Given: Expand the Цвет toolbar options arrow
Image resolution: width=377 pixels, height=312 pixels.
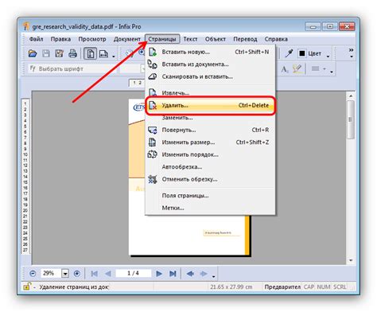Looking at the screenshot, I should 328,57.
